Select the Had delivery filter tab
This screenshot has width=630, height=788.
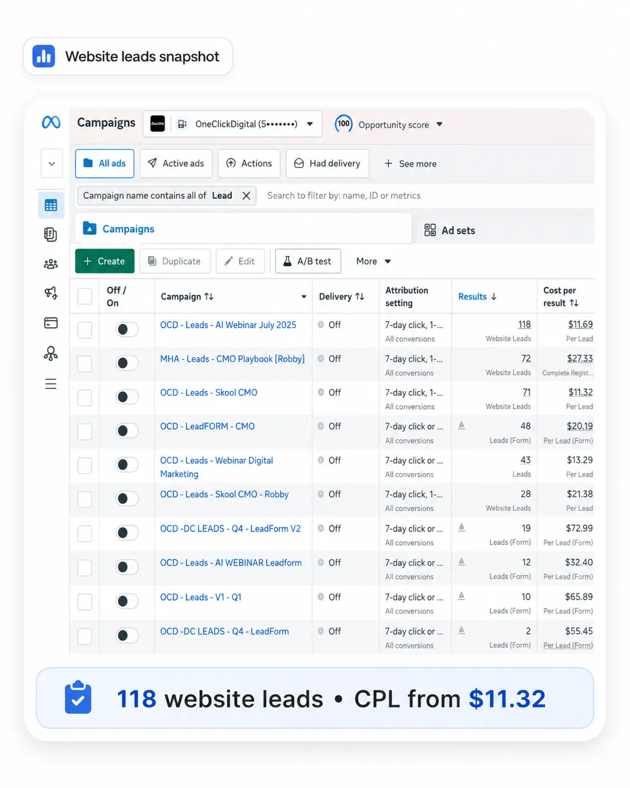tap(327, 164)
